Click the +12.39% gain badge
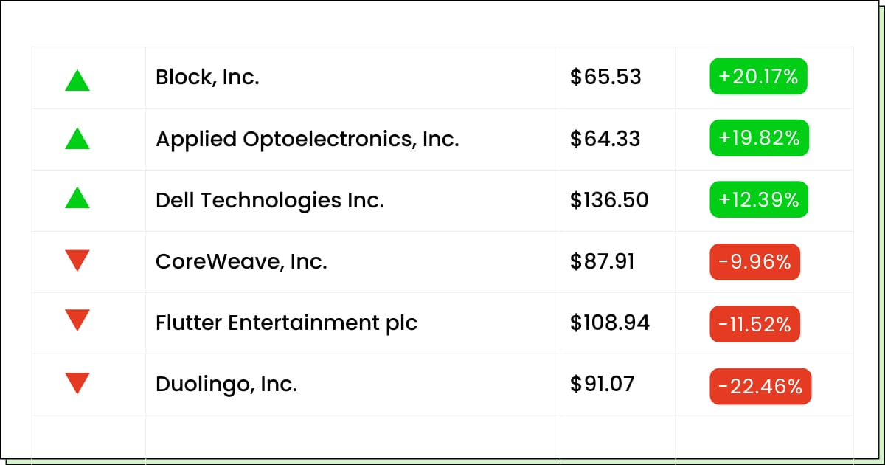This screenshot has height=465, width=885. pyautogui.click(x=759, y=199)
